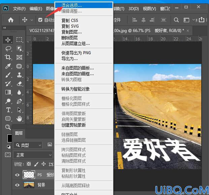Choose 混合选项 in the context menu
209x195 pixels.
point(84,5)
